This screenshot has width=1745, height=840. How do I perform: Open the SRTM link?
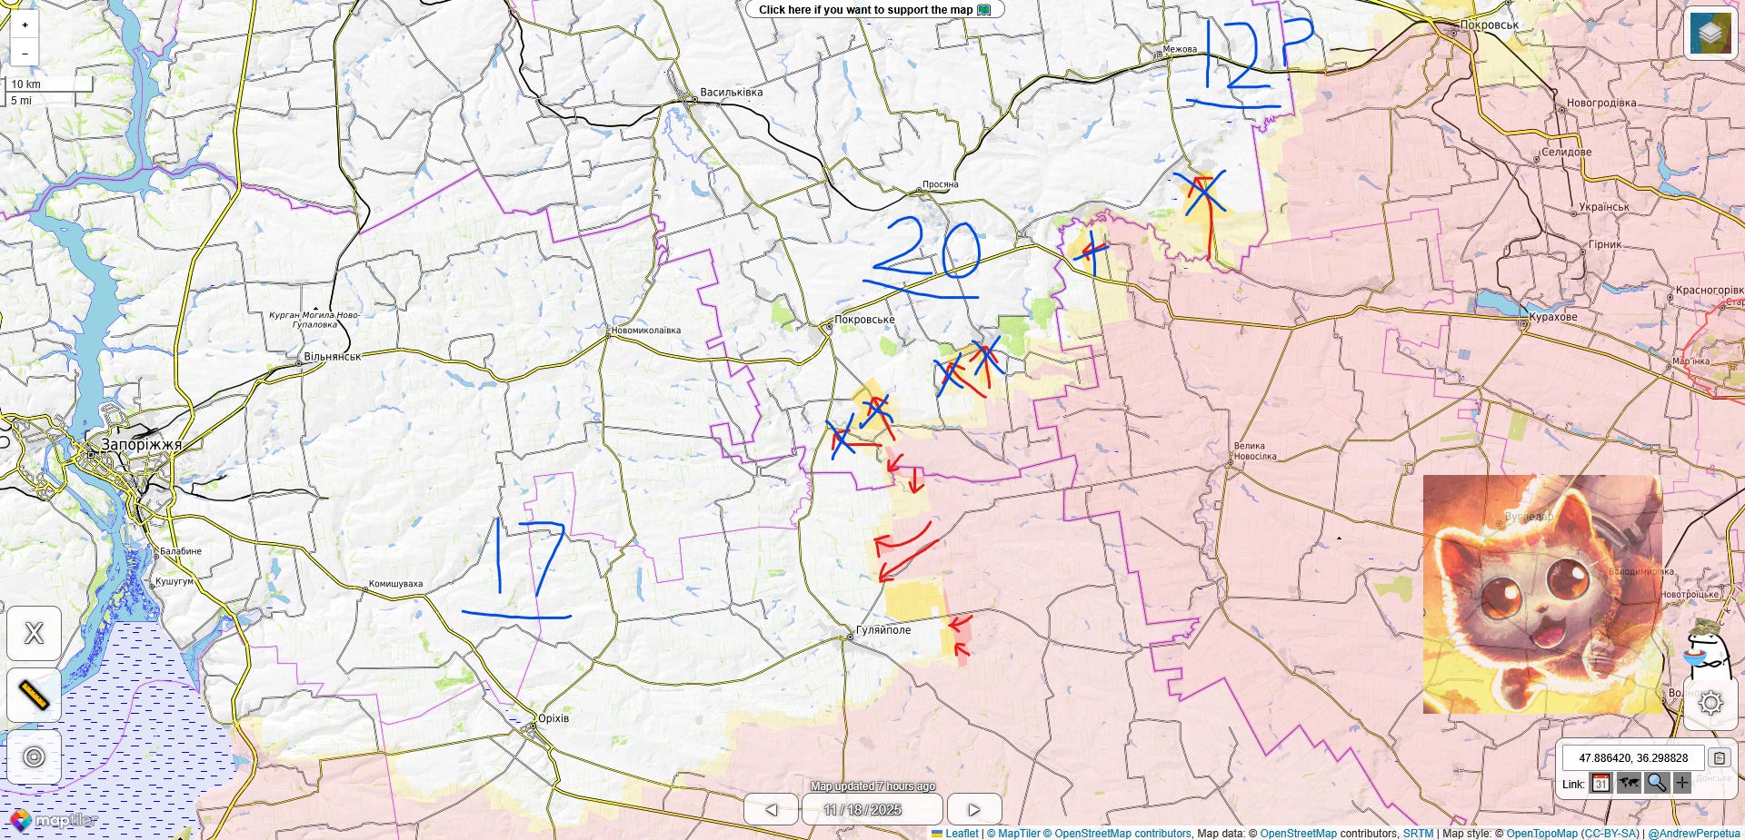[x=1418, y=833]
